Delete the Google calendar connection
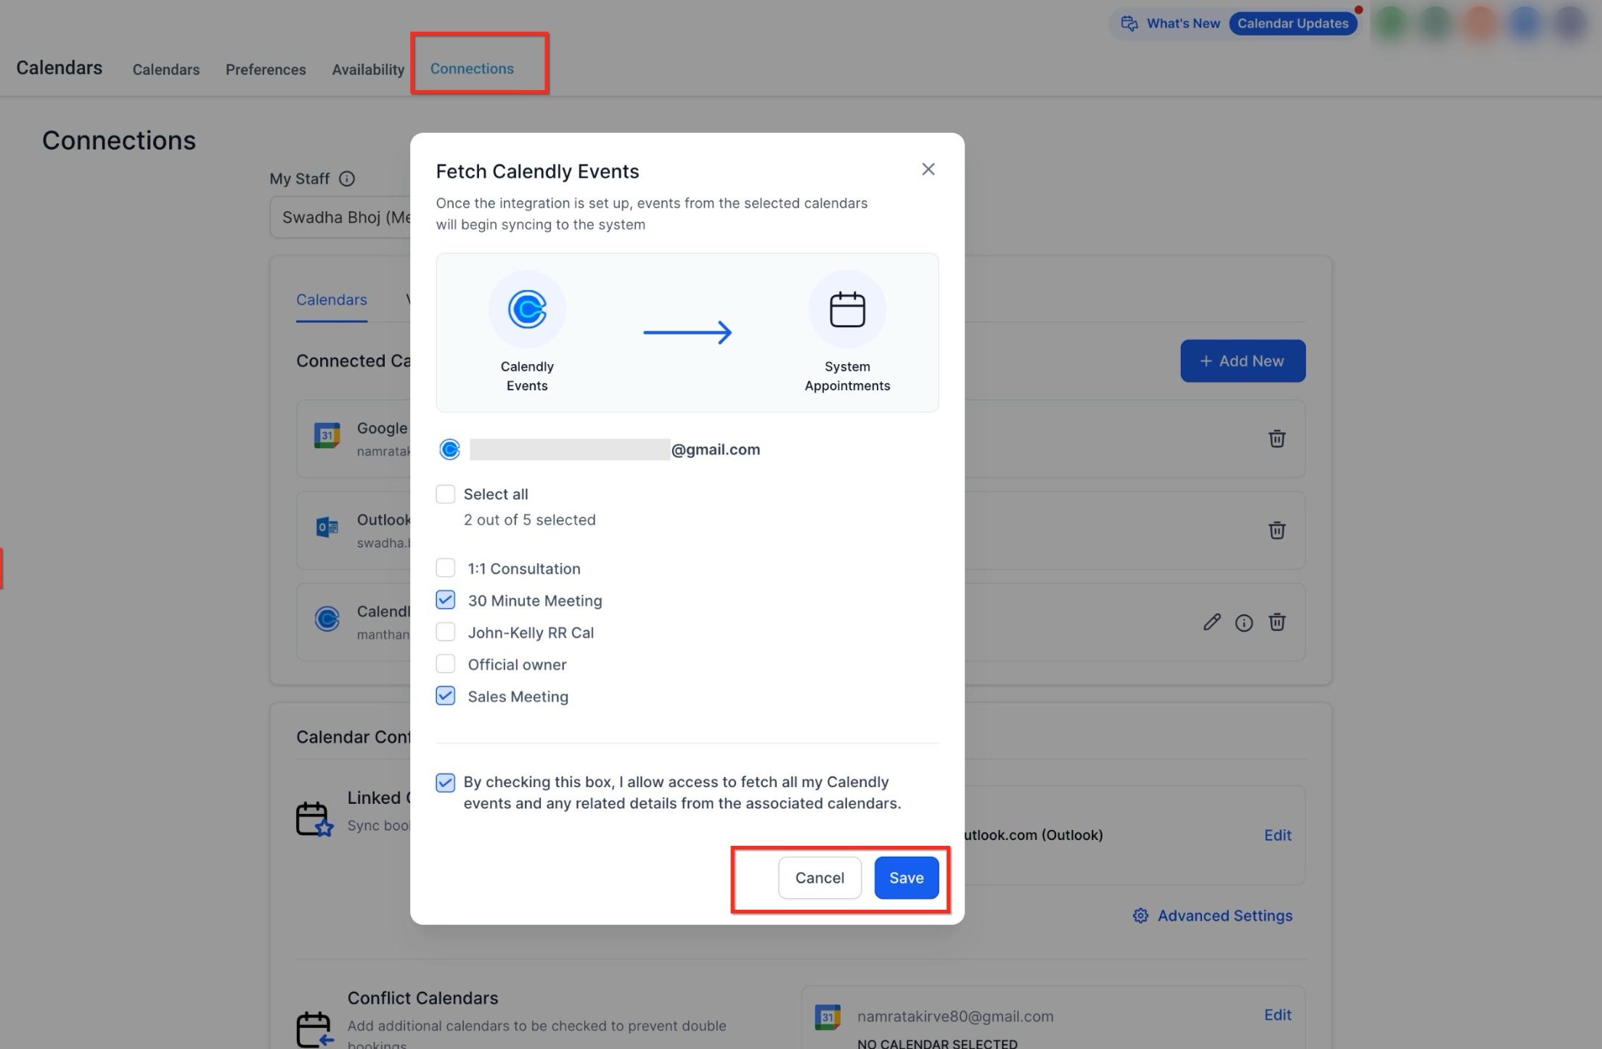 [1277, 438]
